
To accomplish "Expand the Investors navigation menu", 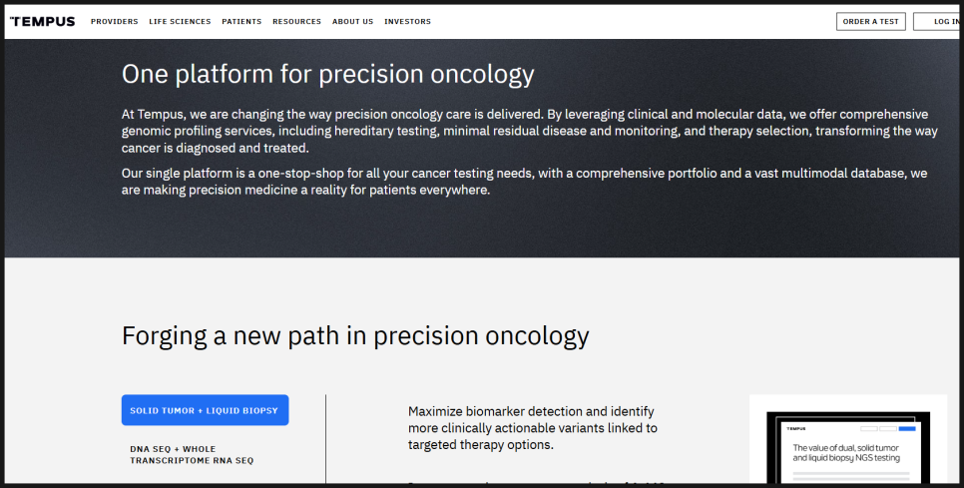I will pyautogui.click(x=407, y=22).
